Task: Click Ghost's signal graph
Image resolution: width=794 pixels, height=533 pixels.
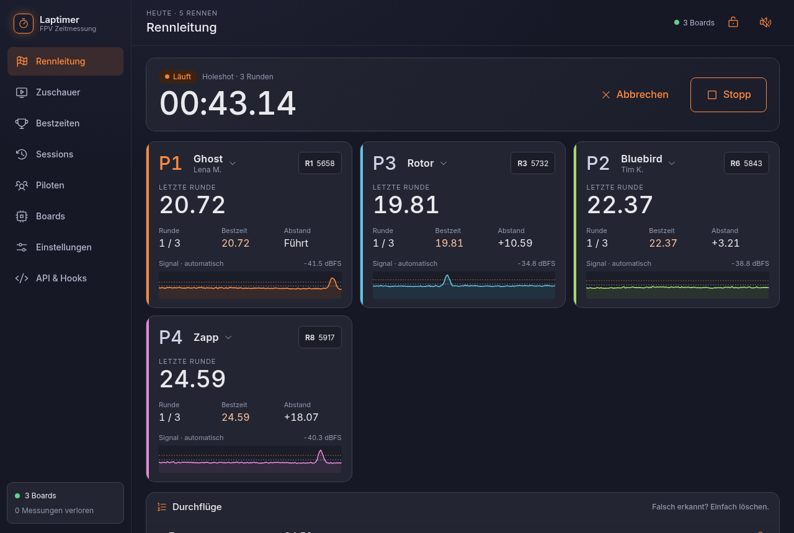Action: coord(250,285)
